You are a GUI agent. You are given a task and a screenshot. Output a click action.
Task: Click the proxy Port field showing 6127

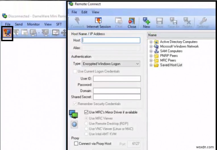(133, 144)
